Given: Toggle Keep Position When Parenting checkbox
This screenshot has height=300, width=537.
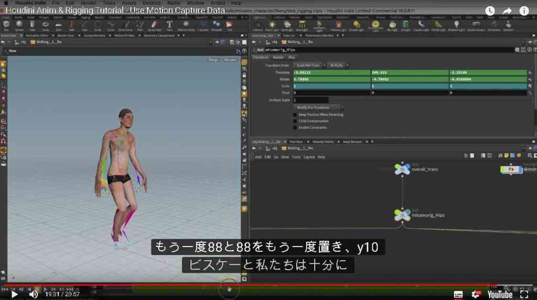Looking at the screenshot, I should click(295, 115).
